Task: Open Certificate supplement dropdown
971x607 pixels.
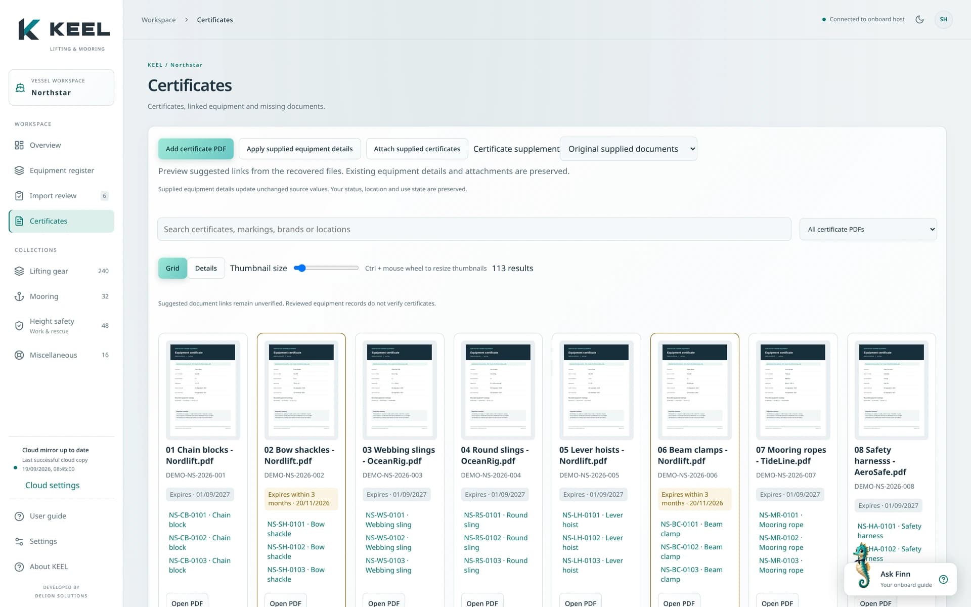Action: (628, 149)
